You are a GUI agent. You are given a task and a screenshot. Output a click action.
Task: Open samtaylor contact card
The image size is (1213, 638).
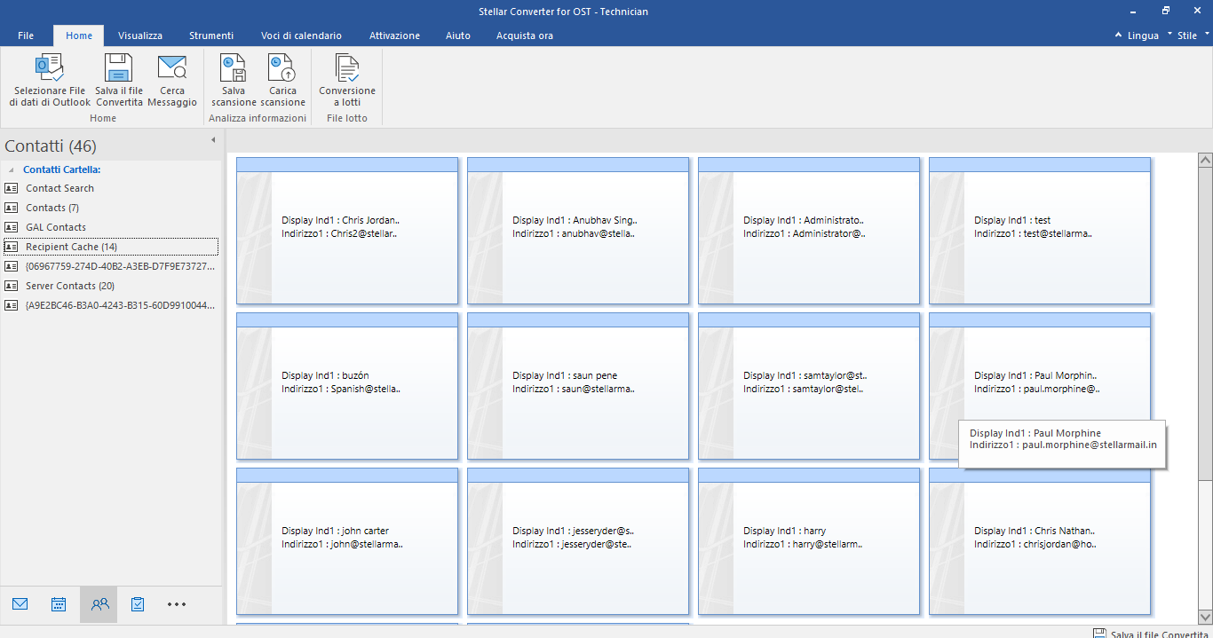809,386
